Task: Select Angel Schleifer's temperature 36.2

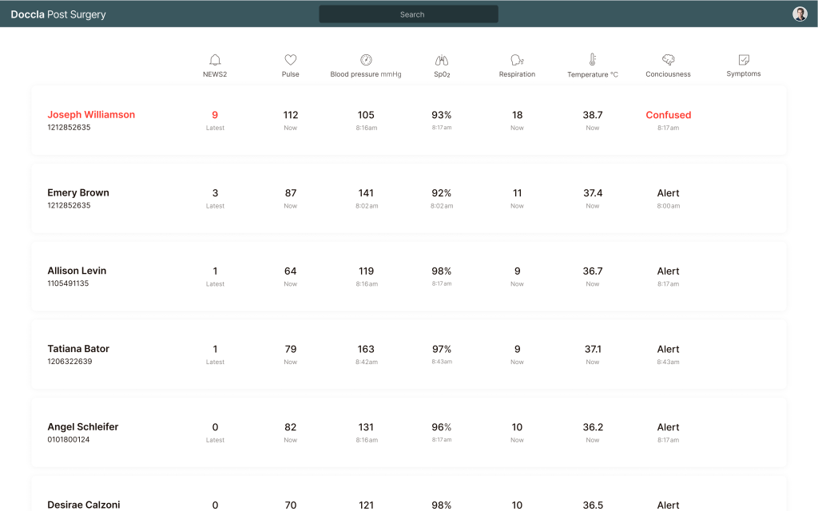Action: click(593, 427)
